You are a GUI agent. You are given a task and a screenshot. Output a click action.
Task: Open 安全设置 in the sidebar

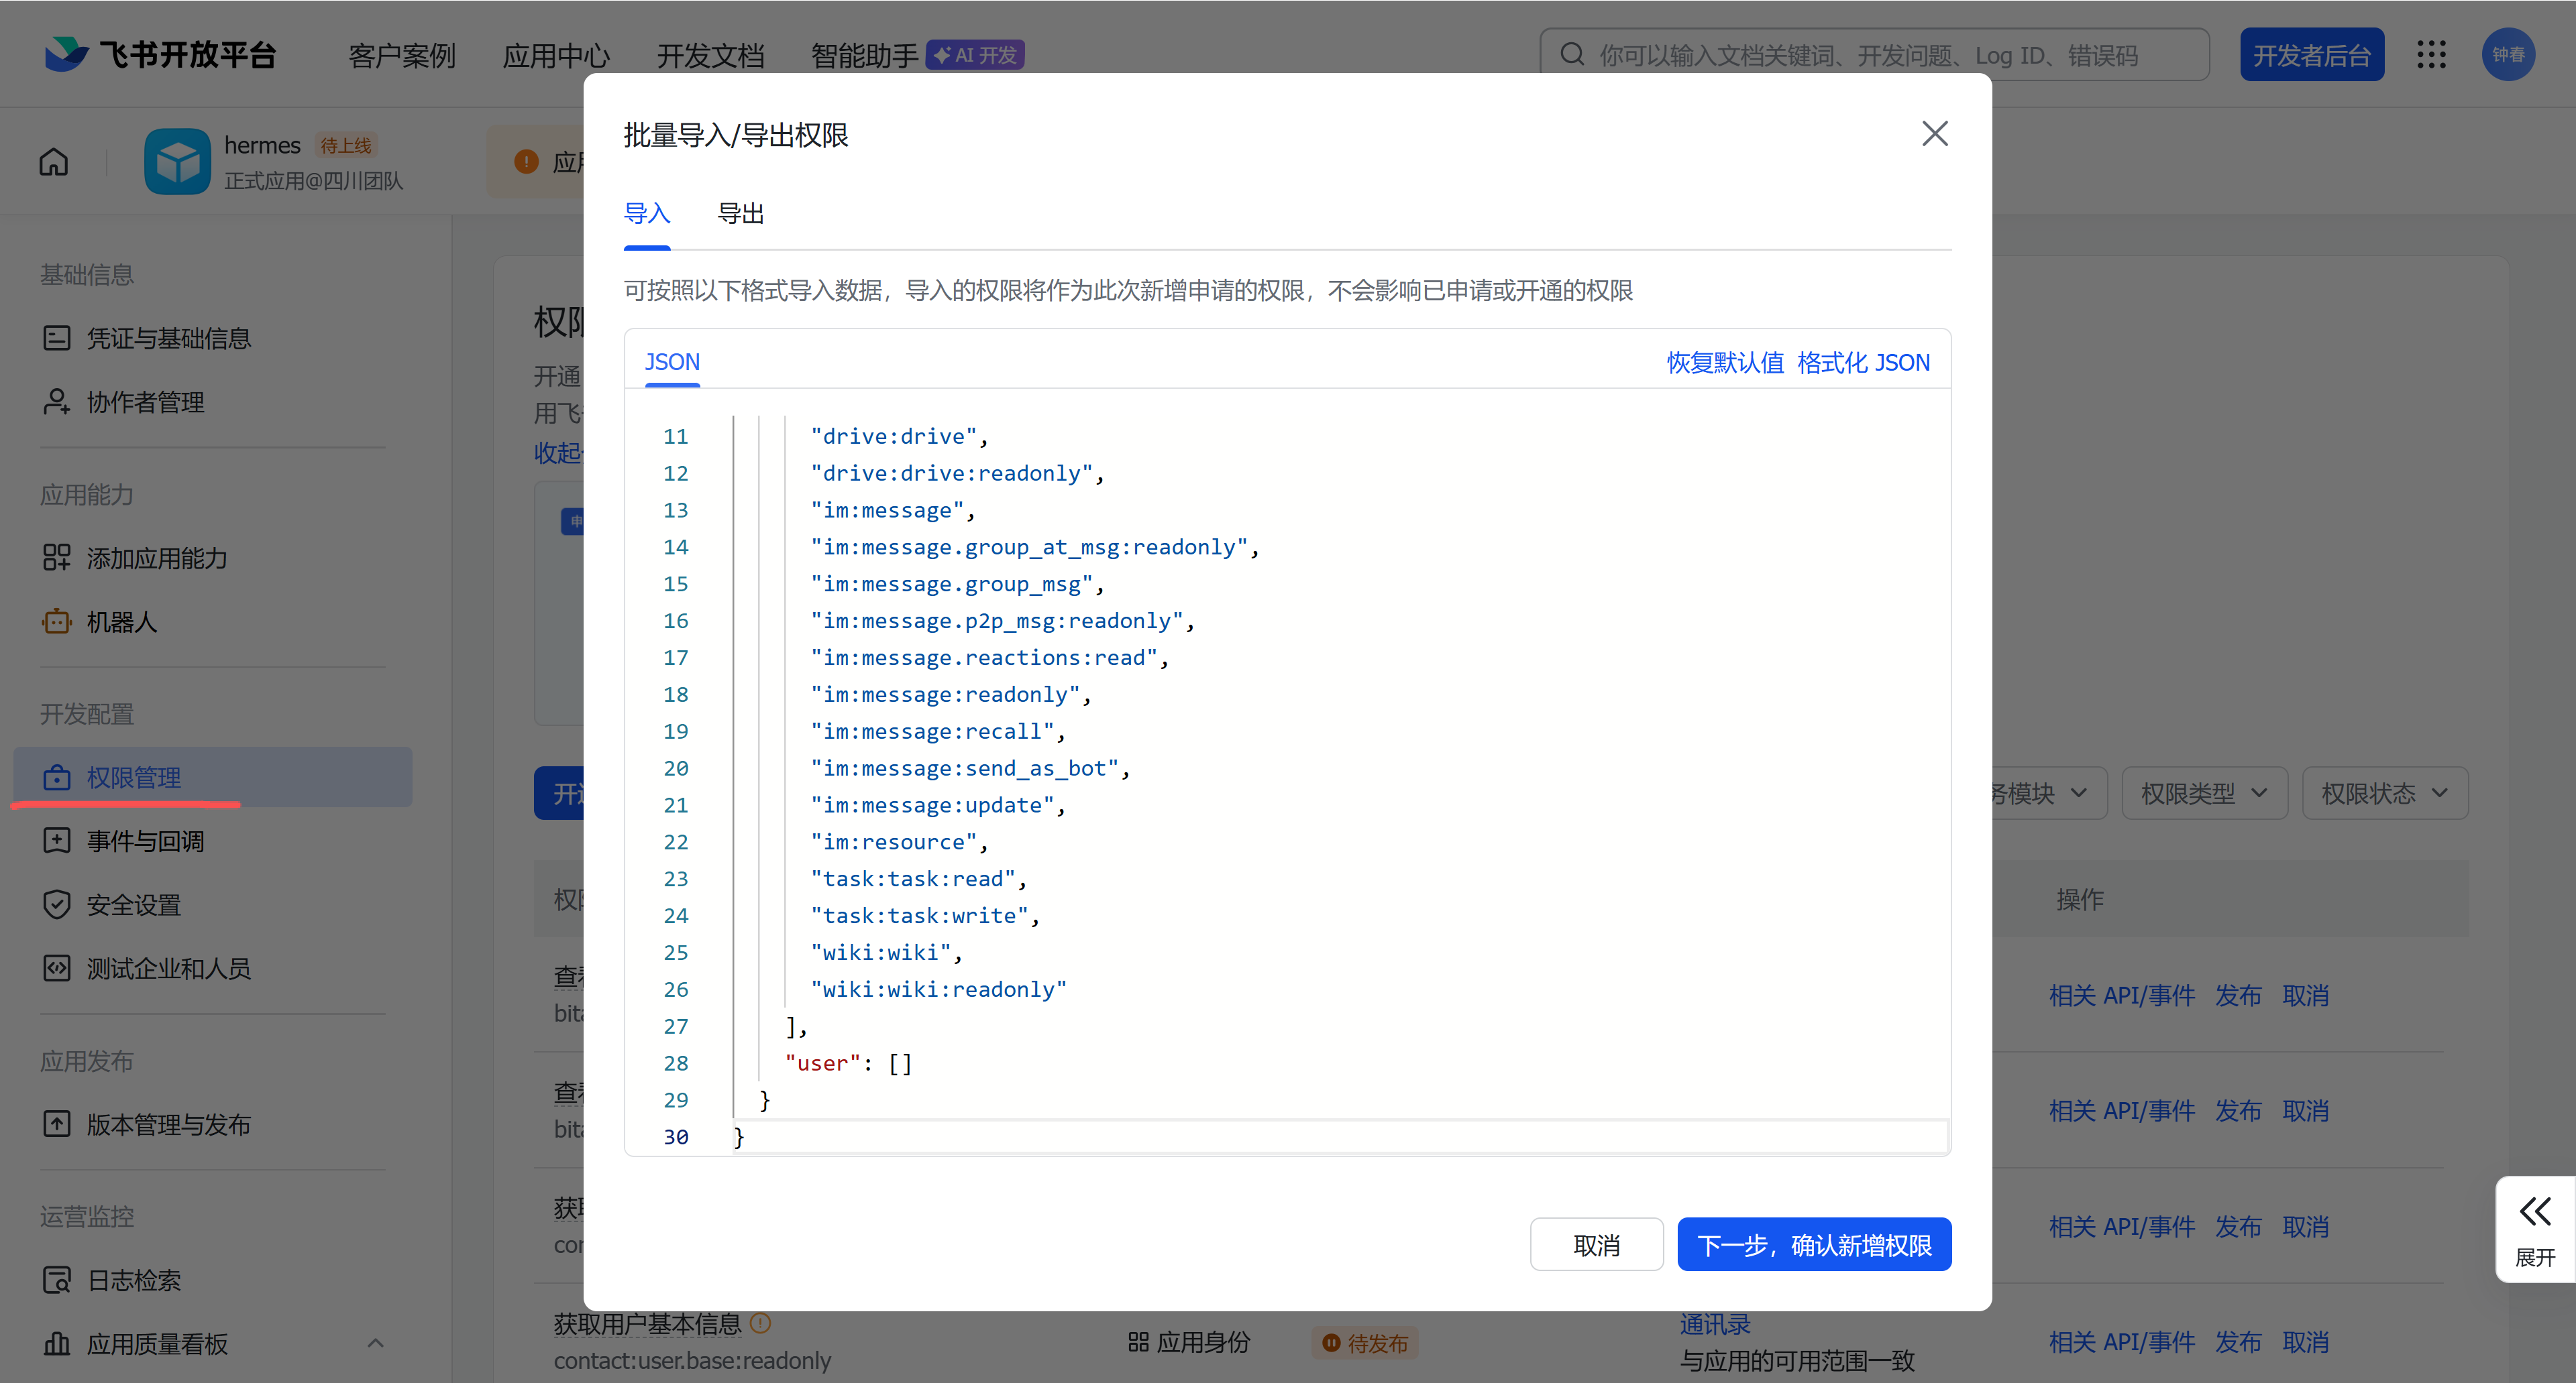click(213, 904)
